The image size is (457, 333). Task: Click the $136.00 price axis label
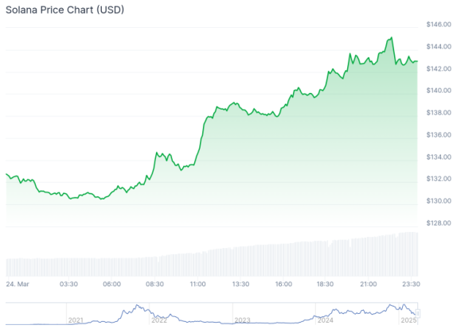tap(439, 134)
